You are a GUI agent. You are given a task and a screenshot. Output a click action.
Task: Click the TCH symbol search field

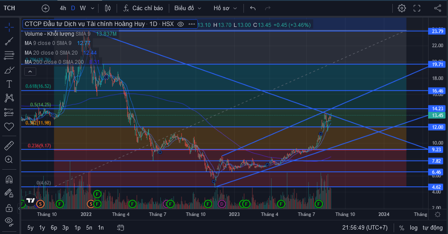pos(10,8)
